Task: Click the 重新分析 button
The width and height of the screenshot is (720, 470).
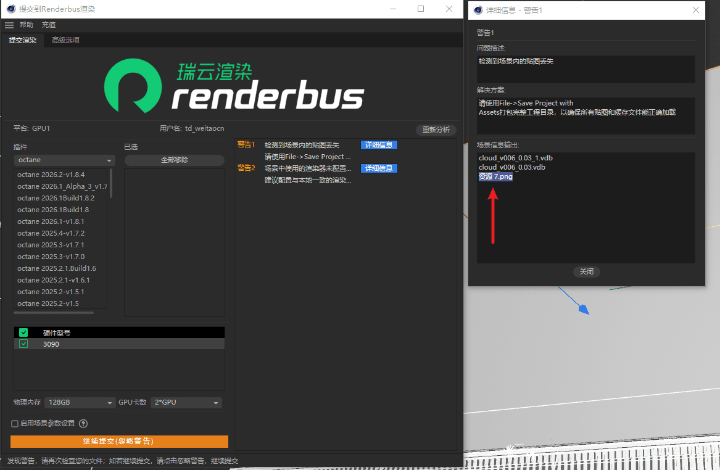Action: point(436,130)
